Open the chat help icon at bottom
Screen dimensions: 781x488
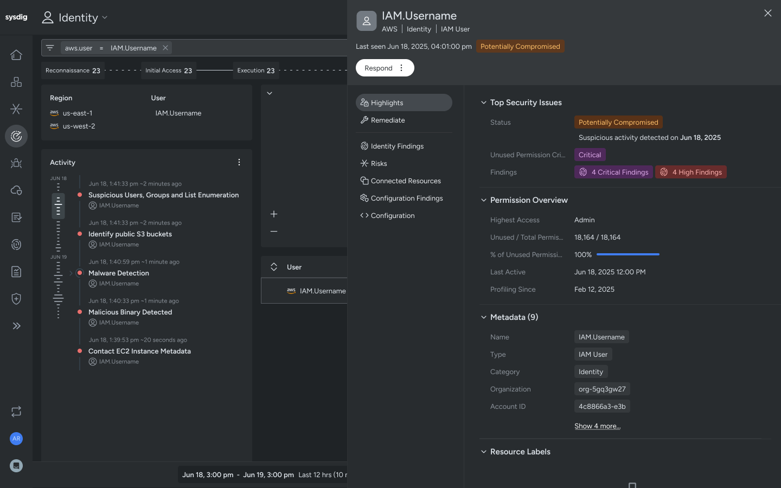(16, 466)
